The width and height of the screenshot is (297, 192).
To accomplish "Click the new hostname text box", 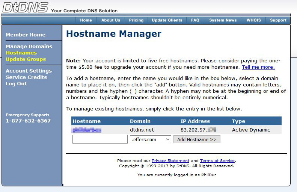I will pyautogui.click(x=100, y=139).
